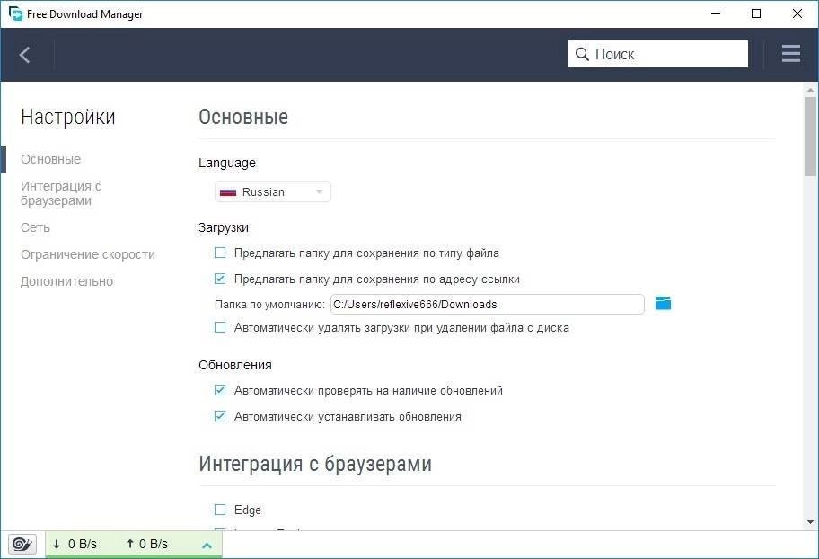Maximize the Free Download Manager window
Image resolution: width=819 pixels, height=559 pixels.
tap(756, 13)
